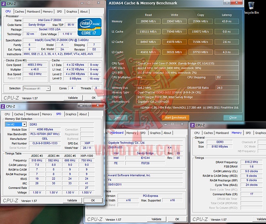Click the Bus Speed value 102.0 MHz
The width and height of the screenshot is (266, 224).
pos(35,74)
